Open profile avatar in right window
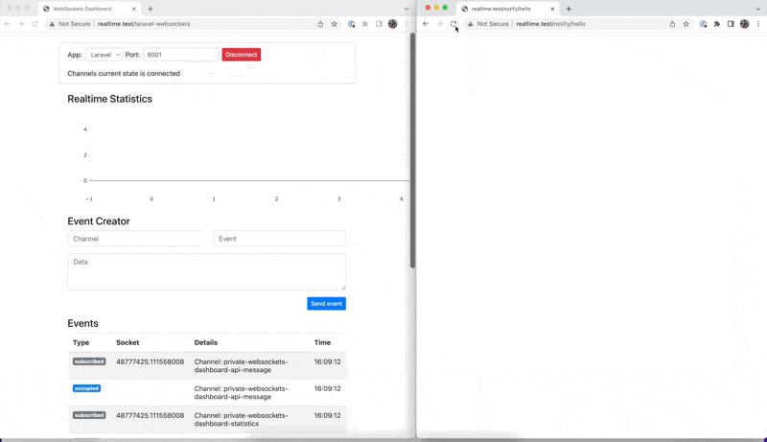Screen dimensions: 767x442 point(744,24)
